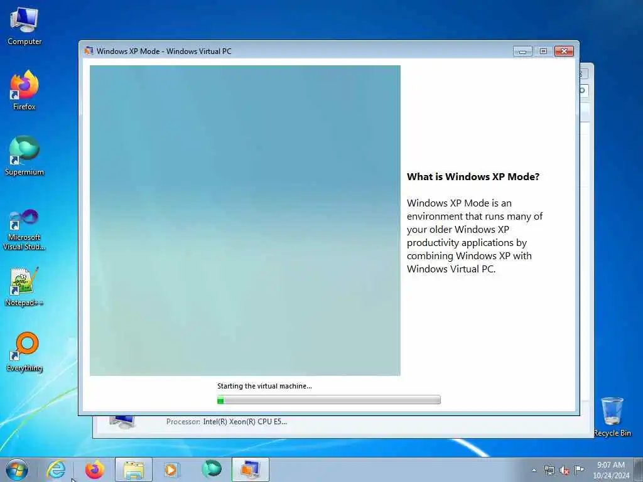
Task: Click the Processor Intel Xeon text in background window
Action: [227, 421]
